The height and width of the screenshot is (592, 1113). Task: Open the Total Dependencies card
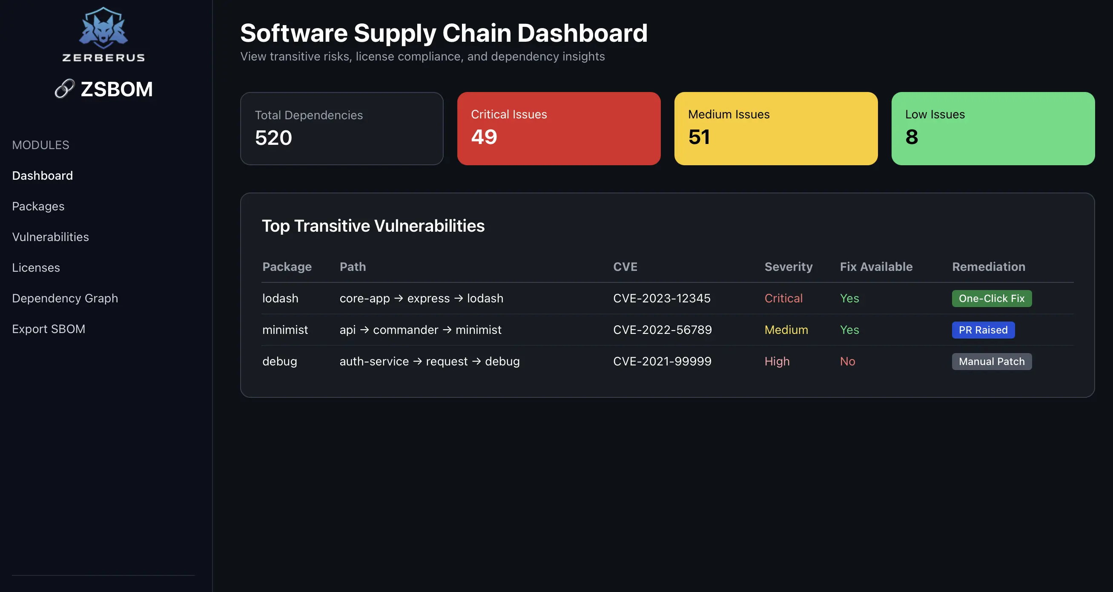pos(341,128)
